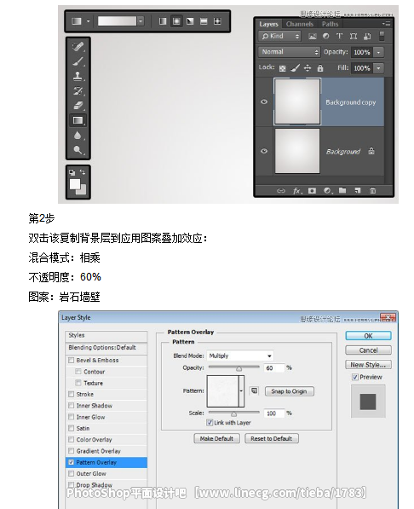414x509 pixels.
Task: Click the Reflected Gradient icon
Action: tap(204, 21)
